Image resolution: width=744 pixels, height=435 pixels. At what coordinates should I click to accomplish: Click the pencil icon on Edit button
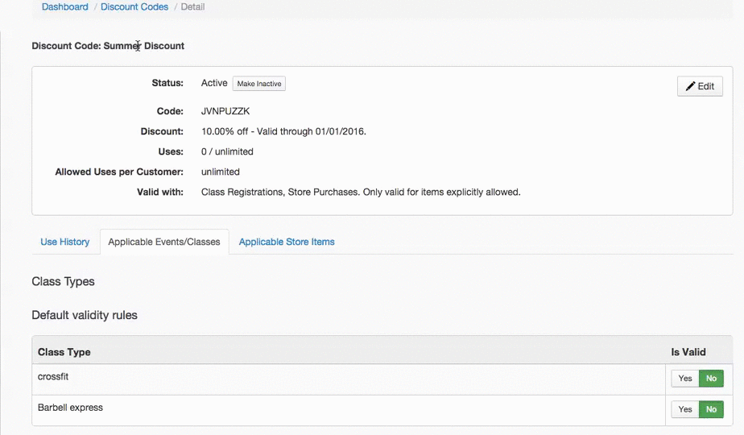coord(690,86)
